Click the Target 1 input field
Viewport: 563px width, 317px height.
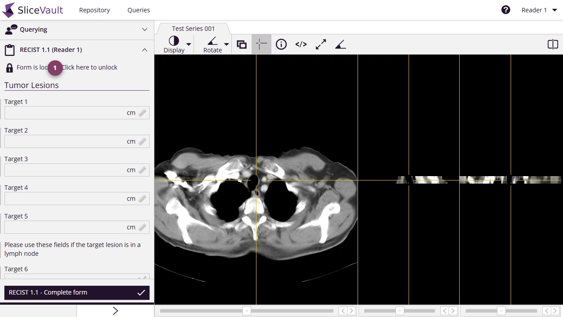pos(77,113)
